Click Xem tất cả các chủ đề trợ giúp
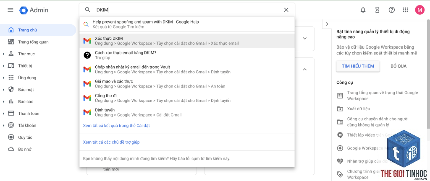The height and width of the screenshot is (181, 430). coord(111,142)
